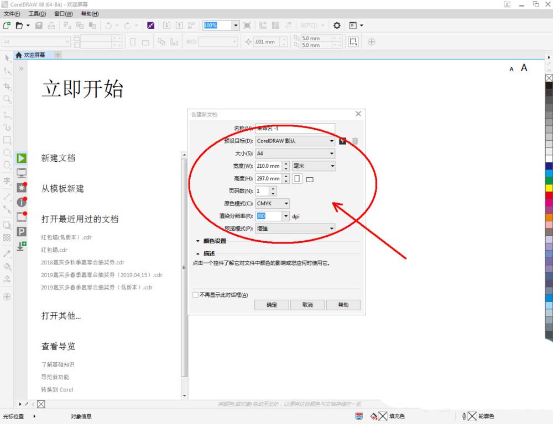
Task: Select the Pick tool in toolbox
Action: point(7,58)
